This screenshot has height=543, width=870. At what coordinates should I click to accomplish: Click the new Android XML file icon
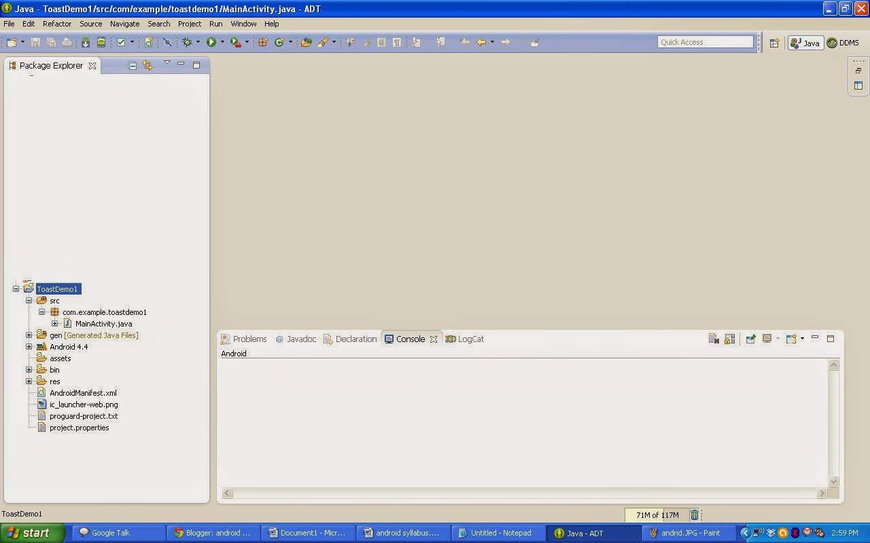[148, 42]
